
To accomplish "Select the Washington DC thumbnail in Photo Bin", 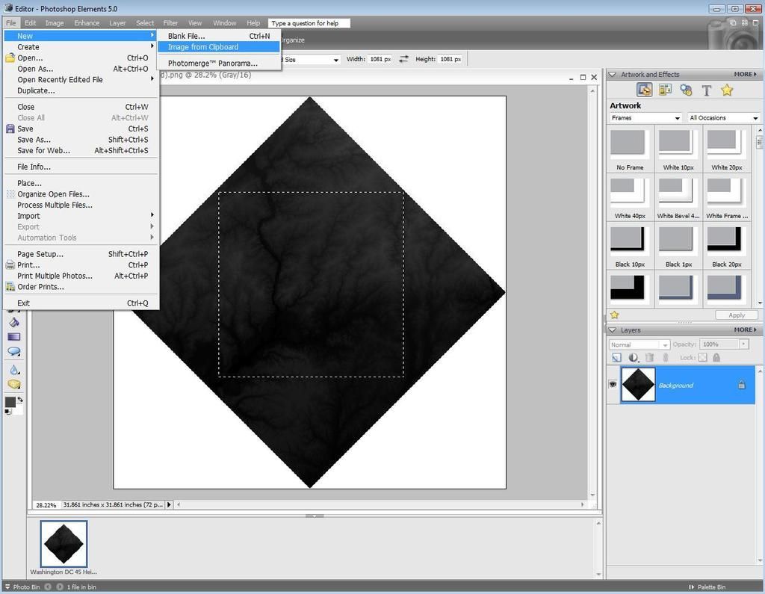I will click(64, 543).
